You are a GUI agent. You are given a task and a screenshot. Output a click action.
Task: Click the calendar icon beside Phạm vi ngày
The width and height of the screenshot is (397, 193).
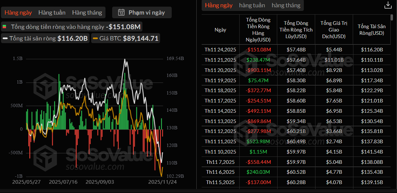coord(121,13)
